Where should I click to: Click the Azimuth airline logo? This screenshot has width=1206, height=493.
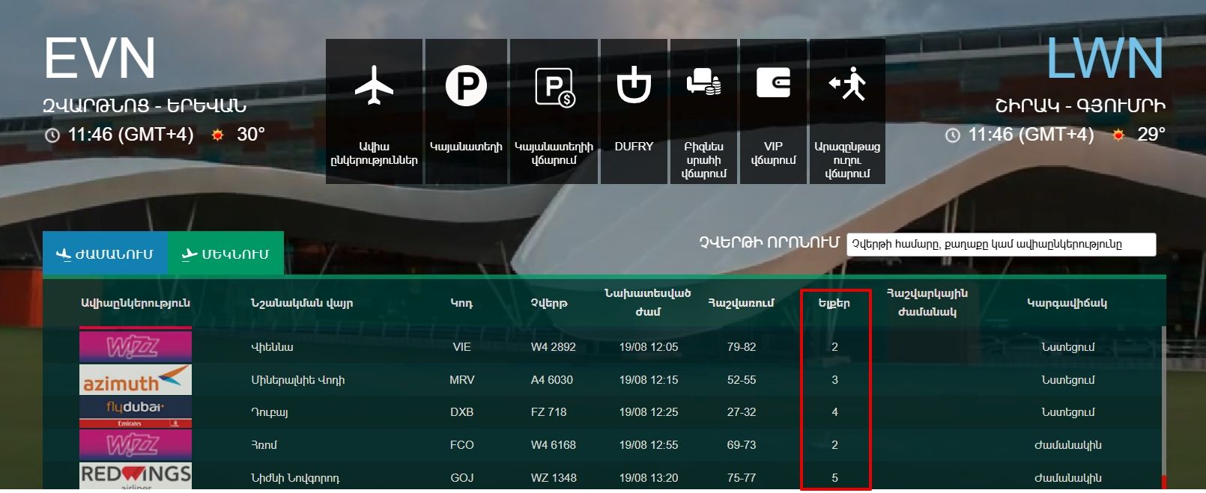[136, 380]
